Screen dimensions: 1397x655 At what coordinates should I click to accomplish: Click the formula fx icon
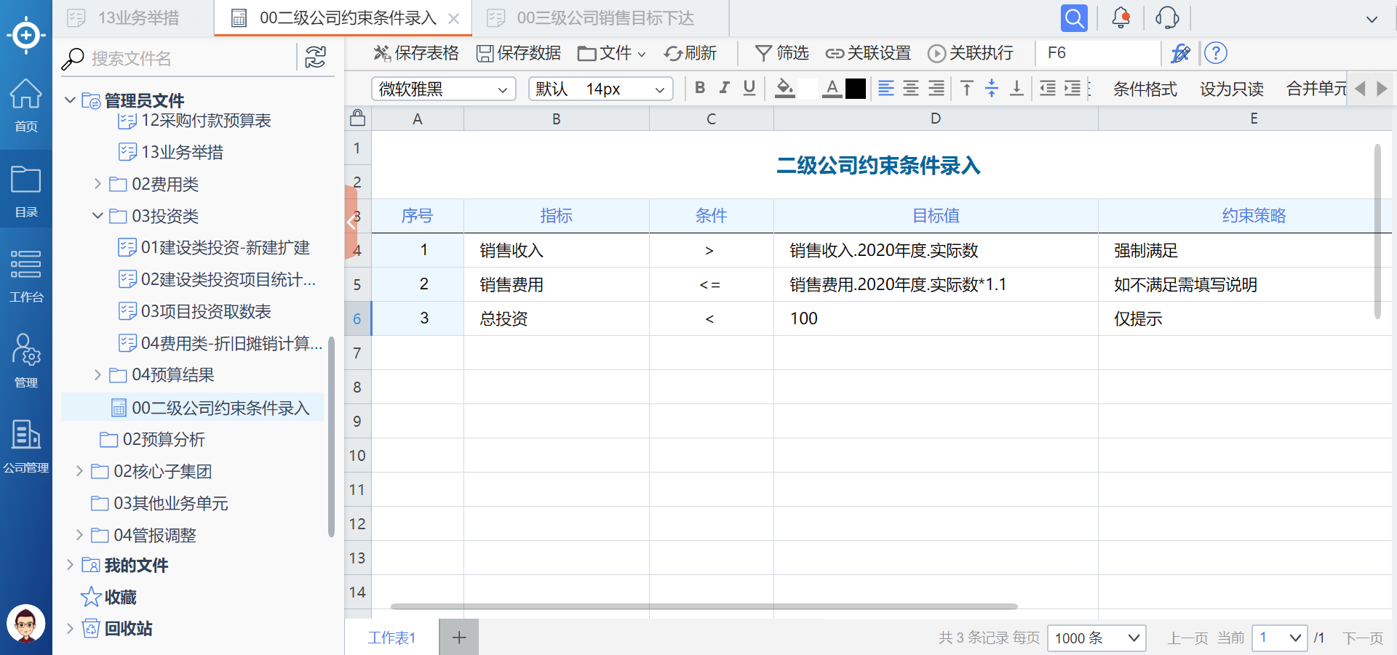point(1180,53)
